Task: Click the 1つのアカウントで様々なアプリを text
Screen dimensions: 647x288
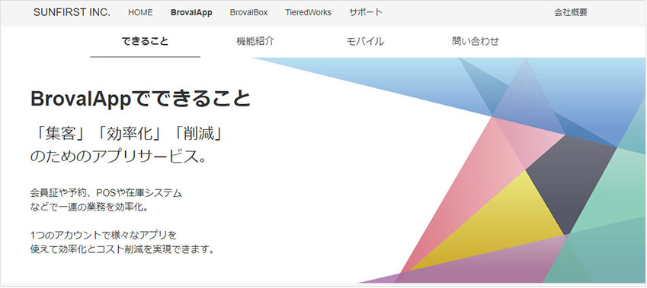Action: pos(104,236)
